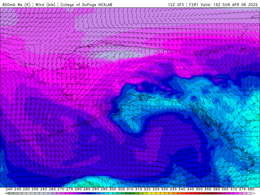Click the 260 value on the legend
Screen dimensions: 260x195
coord(44,189)
